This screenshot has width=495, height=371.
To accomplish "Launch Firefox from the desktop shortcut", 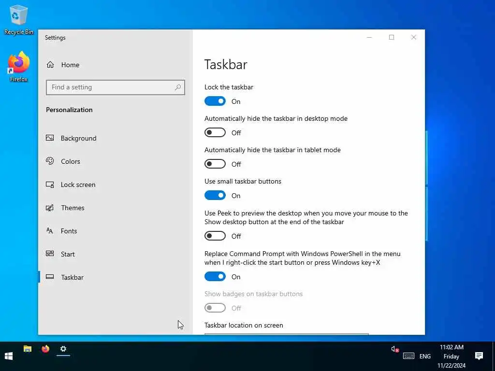I will click(x=19, y=67).
